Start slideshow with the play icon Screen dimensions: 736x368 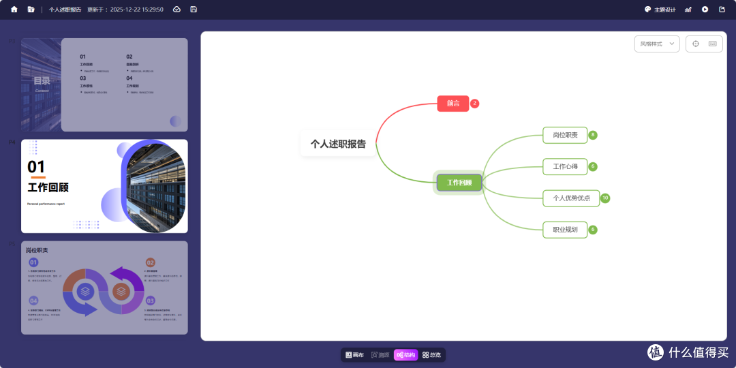705,10
